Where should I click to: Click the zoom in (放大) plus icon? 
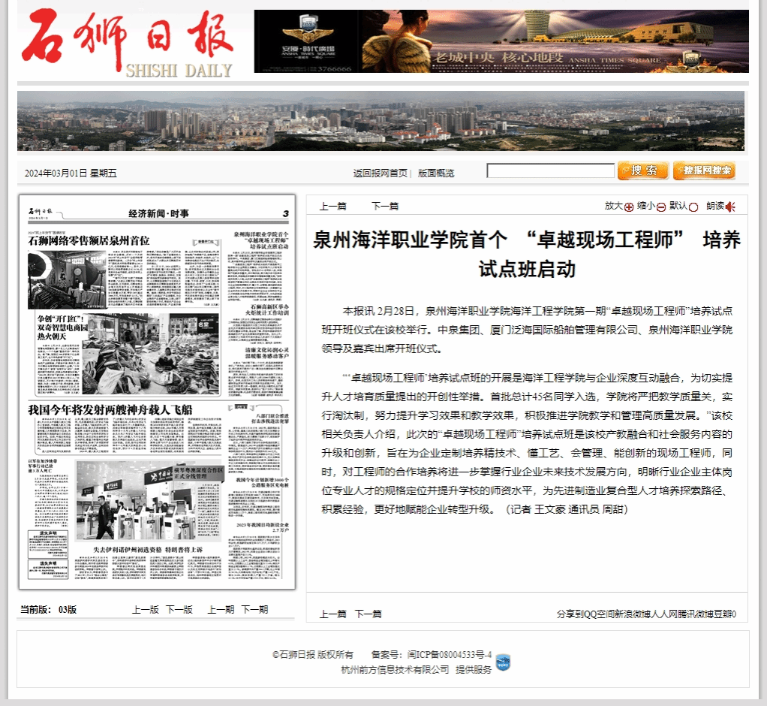pyautogui.click(x=629, y=207)
